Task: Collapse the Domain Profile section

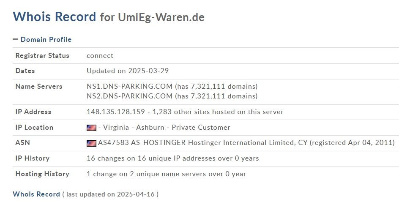Action: [46, 39]
